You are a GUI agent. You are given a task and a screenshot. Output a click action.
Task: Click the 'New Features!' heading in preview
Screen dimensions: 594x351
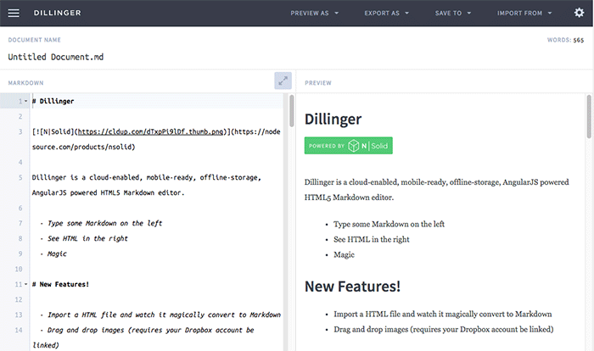point(352,287)
